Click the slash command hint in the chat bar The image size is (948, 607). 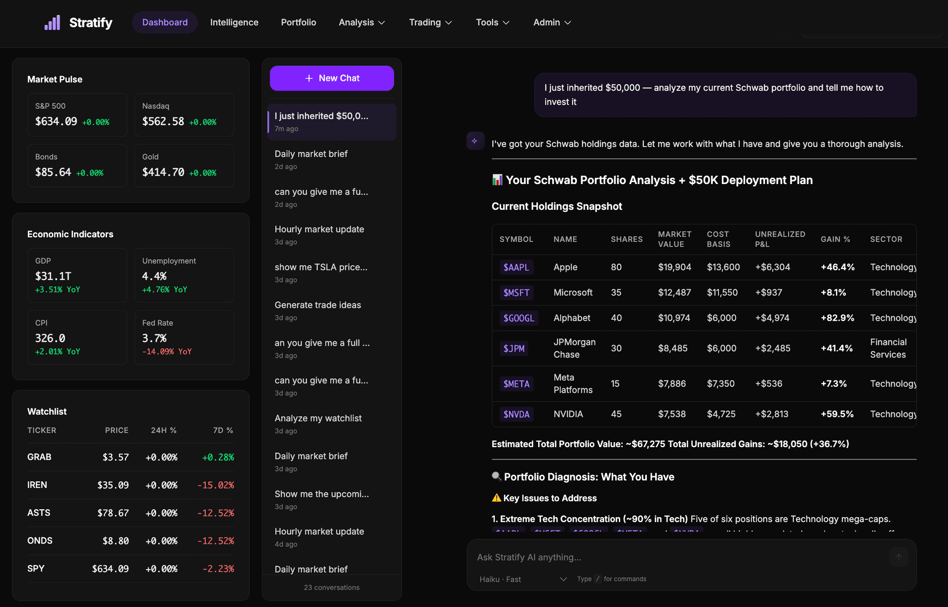click(x=597, y=579)
